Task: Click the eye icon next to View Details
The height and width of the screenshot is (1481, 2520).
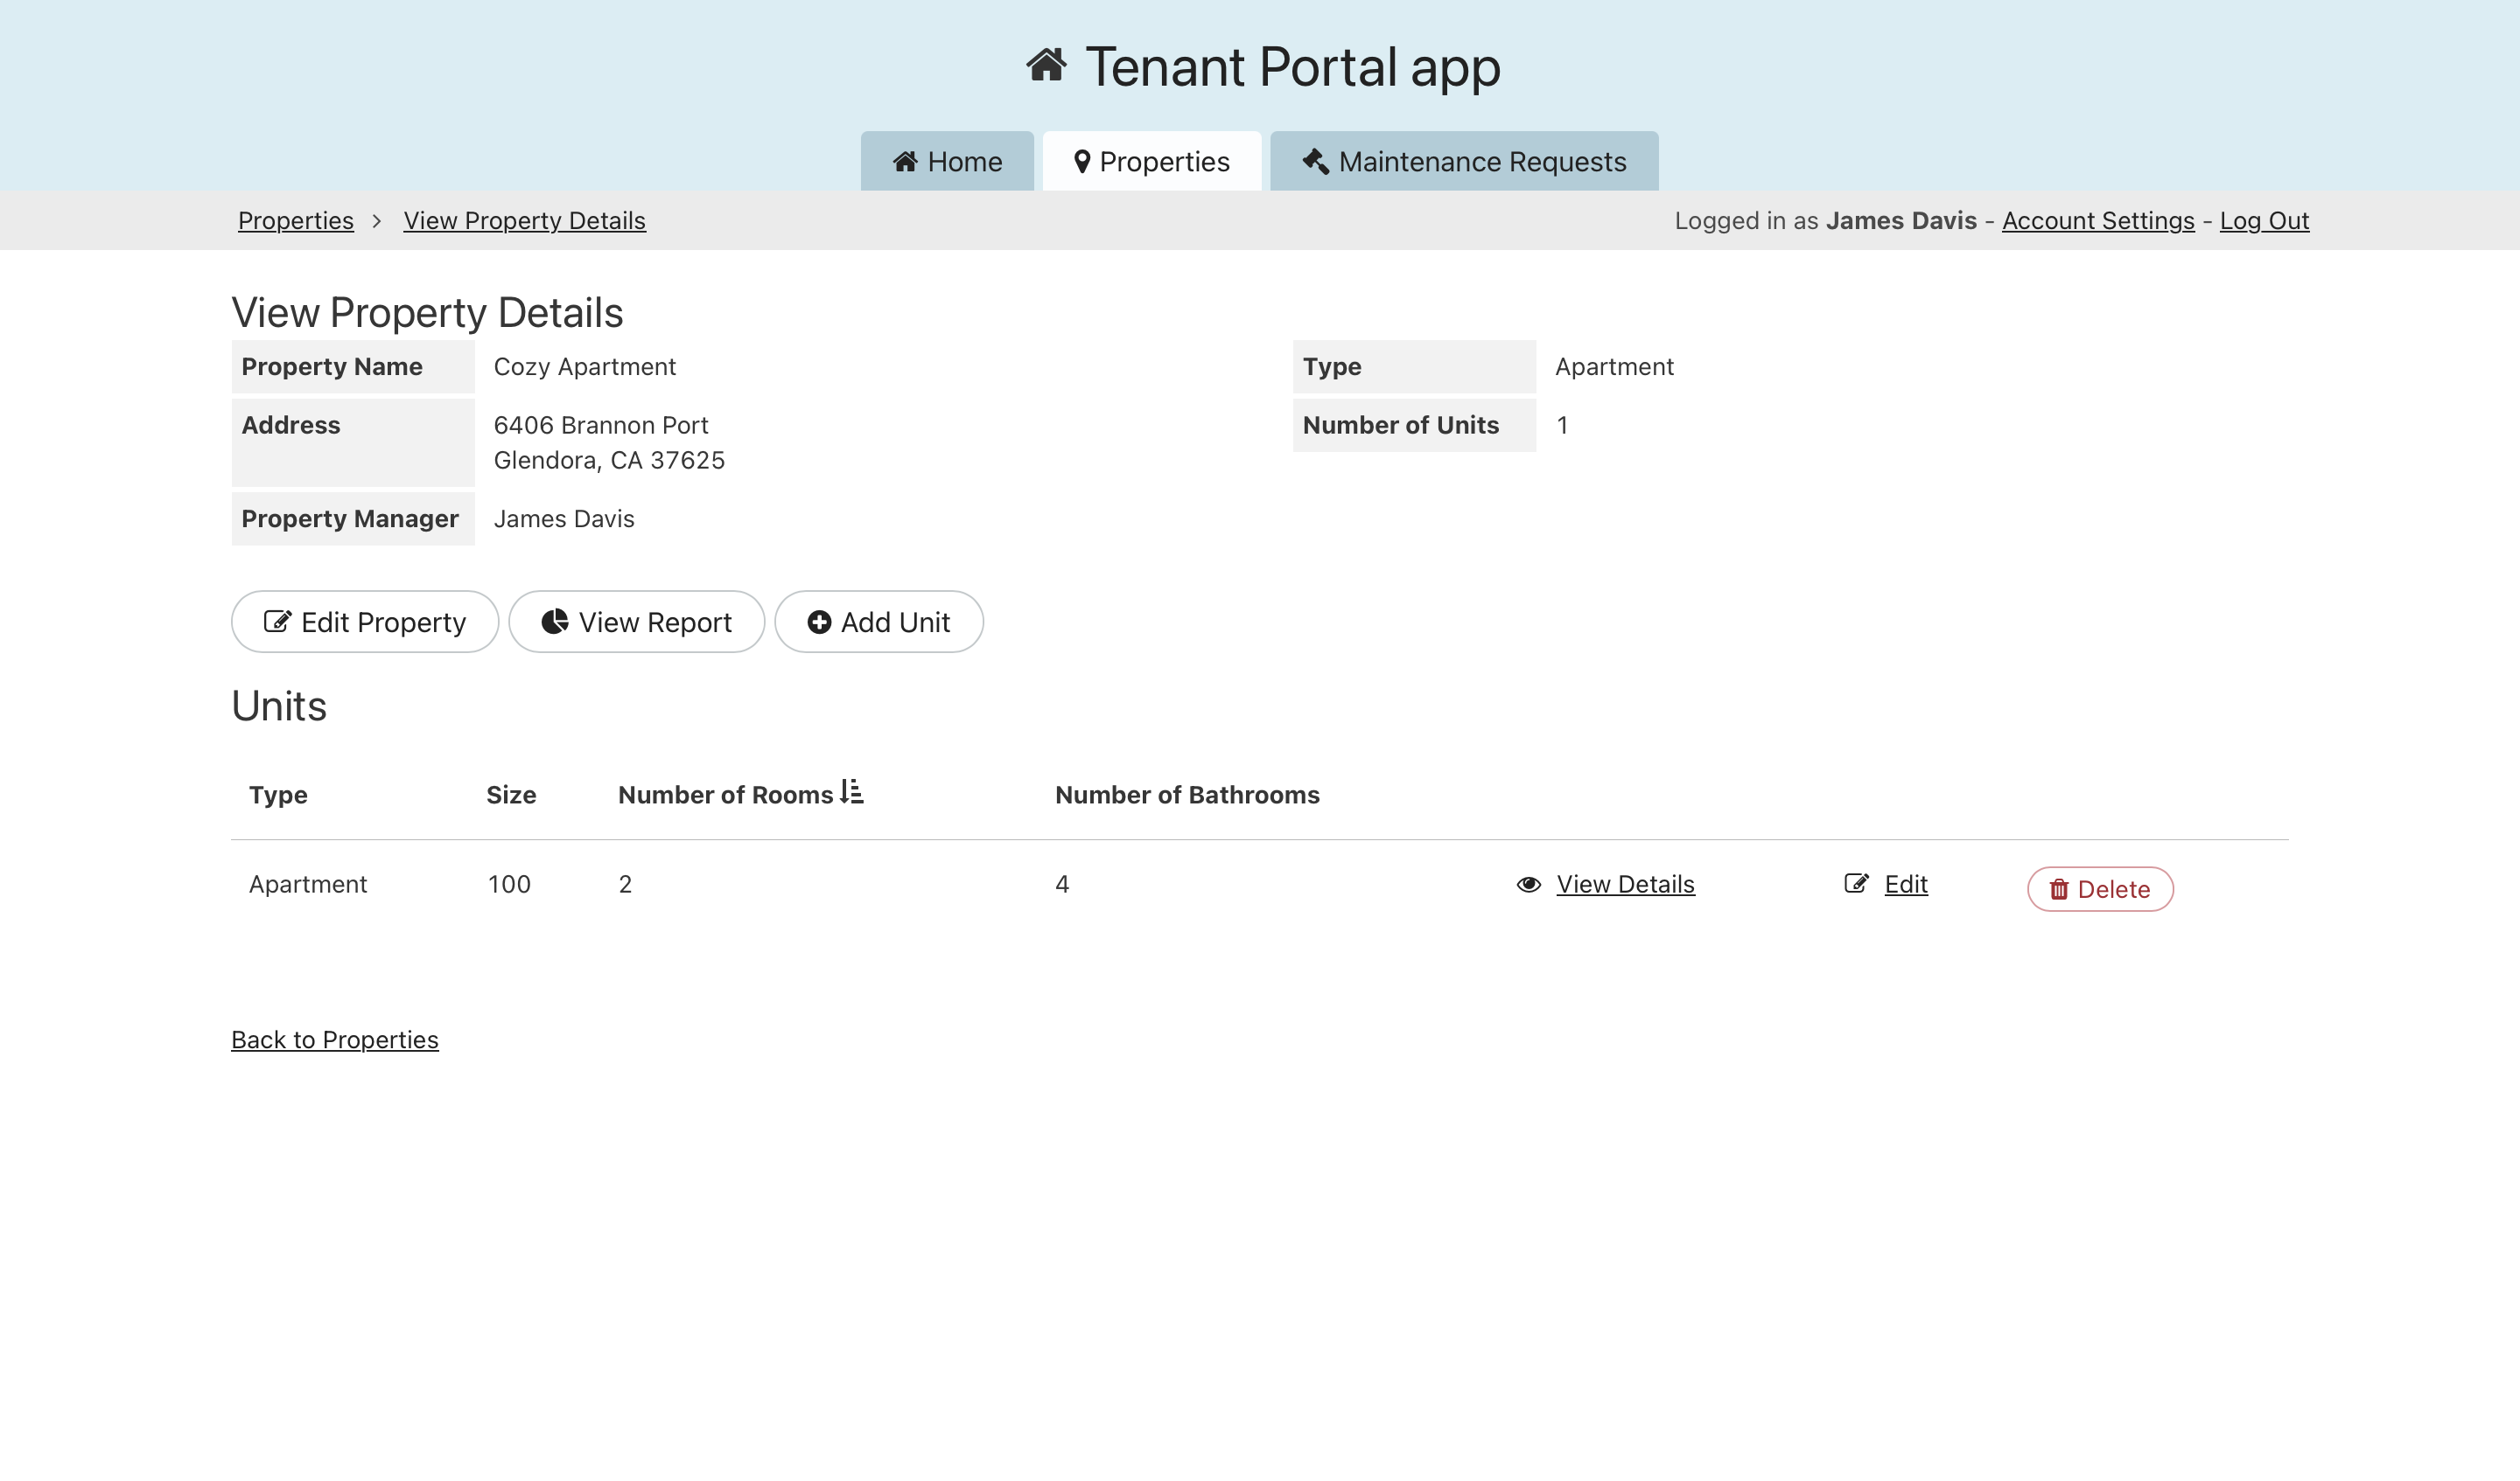Action: 1528,885
